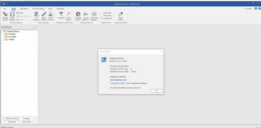Open Strategy Logic gear icon

coord(78,14)
